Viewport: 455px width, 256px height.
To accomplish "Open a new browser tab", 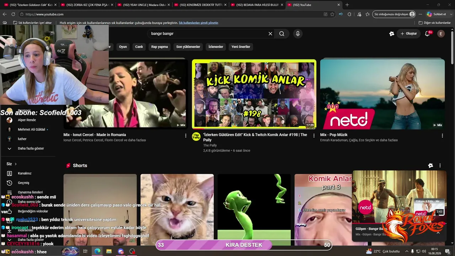I will 347,5.
